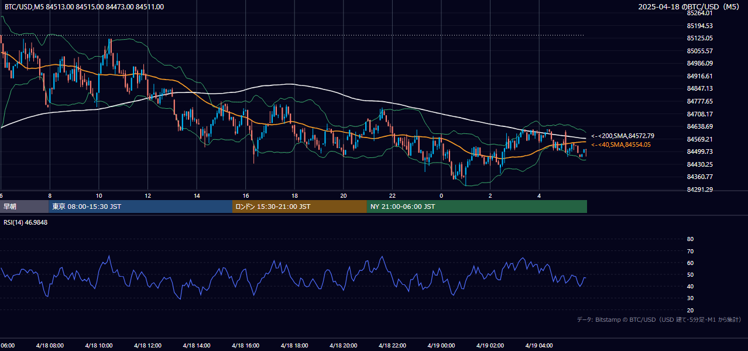Click price axis value 84499.73
Screen dimensions: 748x351
point(699,152)
